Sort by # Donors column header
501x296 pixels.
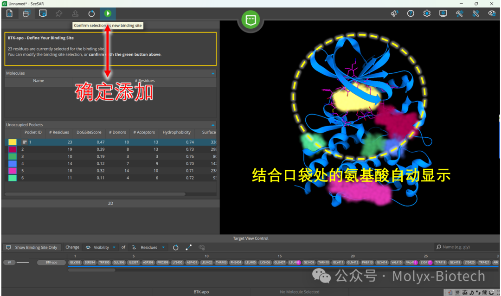click(x=117, y=132)
